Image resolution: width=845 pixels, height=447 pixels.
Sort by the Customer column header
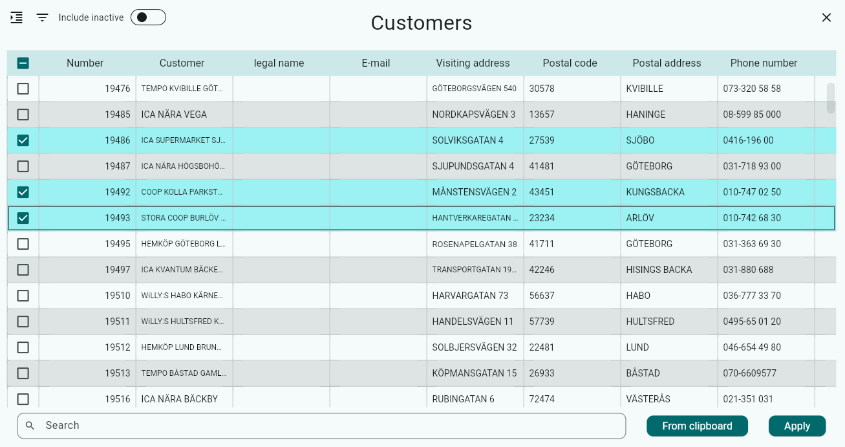(182, 63)
